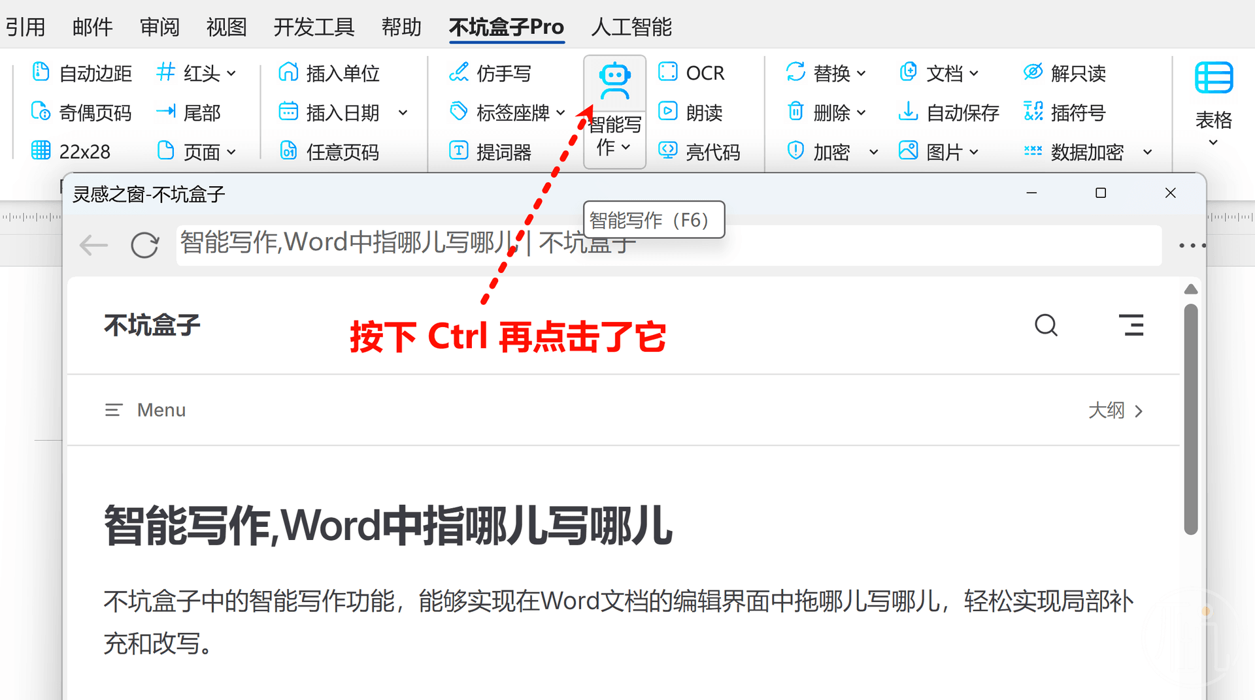Maximize the 灵感之窗 window
This screenshot has width=1255, height=700.
pyautogui.click(x=1101, y=193)
